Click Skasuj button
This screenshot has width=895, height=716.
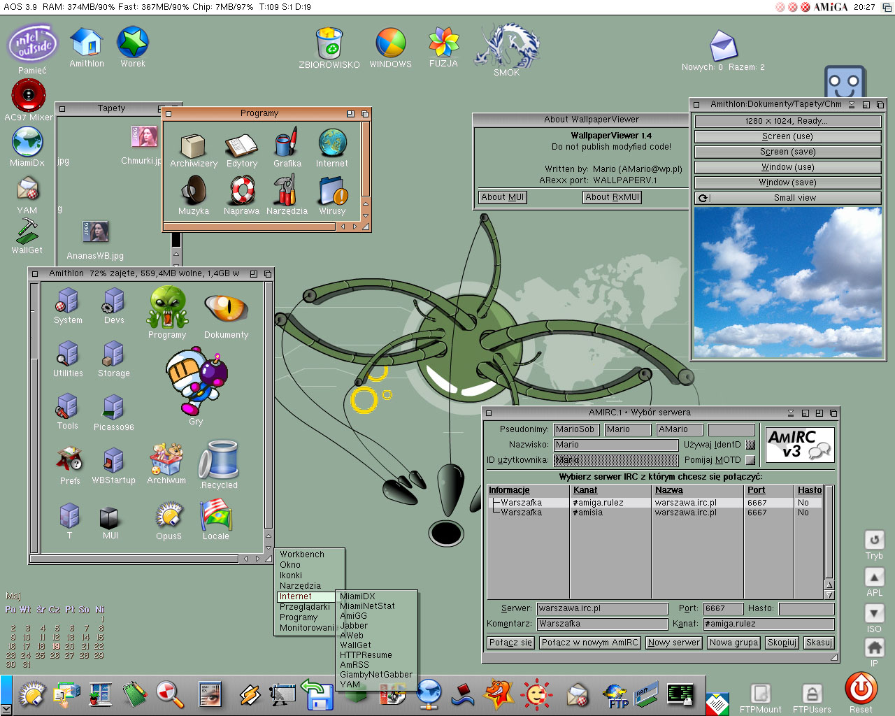pos(819,643)
